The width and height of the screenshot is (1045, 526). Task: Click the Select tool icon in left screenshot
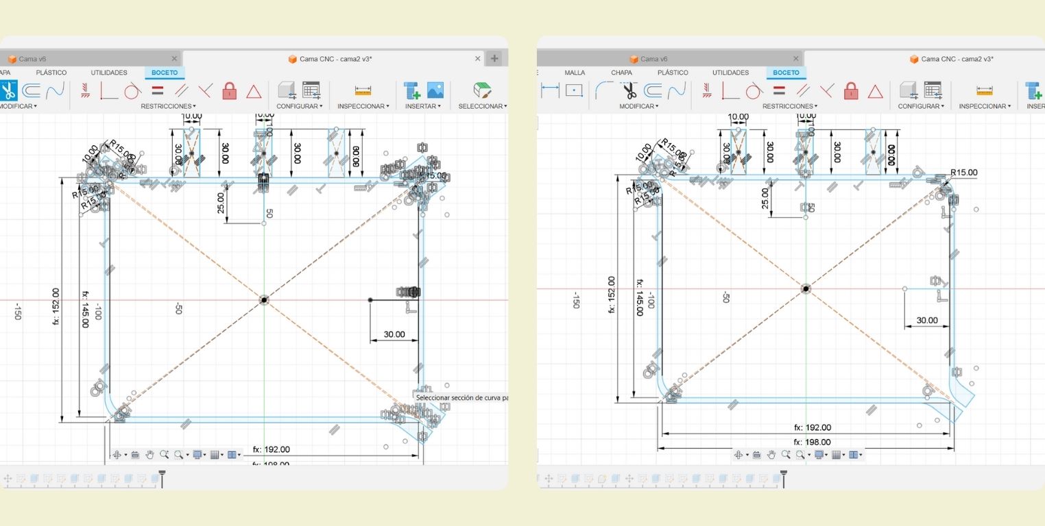coord(483,90)
